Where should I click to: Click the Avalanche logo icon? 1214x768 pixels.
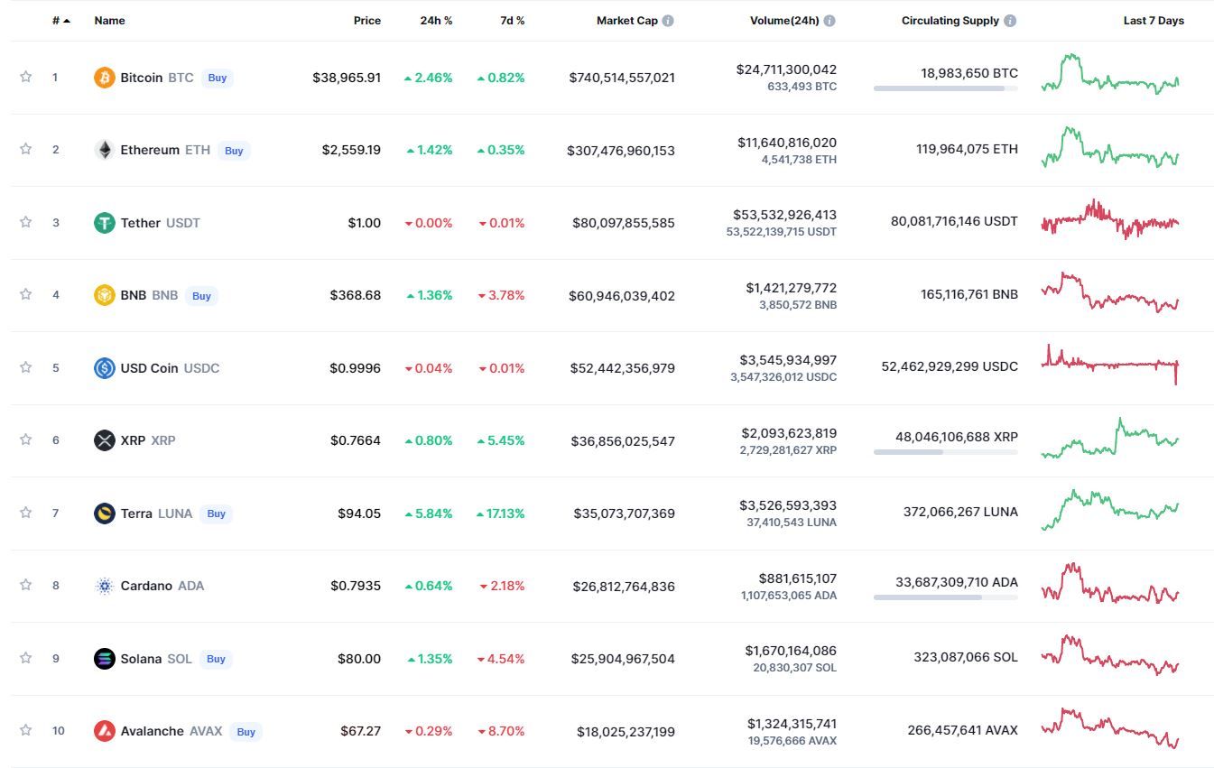(x=105, y=731)
